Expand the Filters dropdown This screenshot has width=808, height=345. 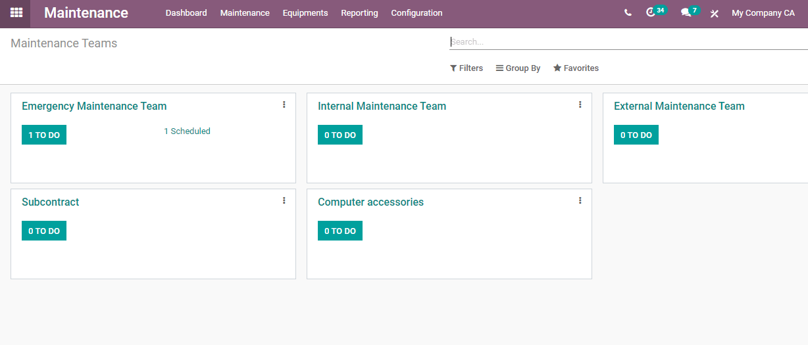[x=467, y=68]
